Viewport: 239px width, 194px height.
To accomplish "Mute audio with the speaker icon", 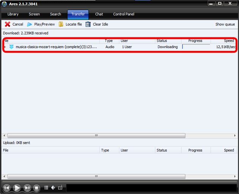I will pos(53,188).
